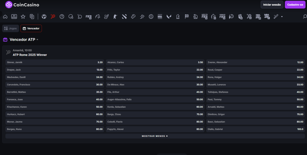Open the search magnifier icon
The image size is (307, 155).
pyautogui.click(x=305, y=17)
